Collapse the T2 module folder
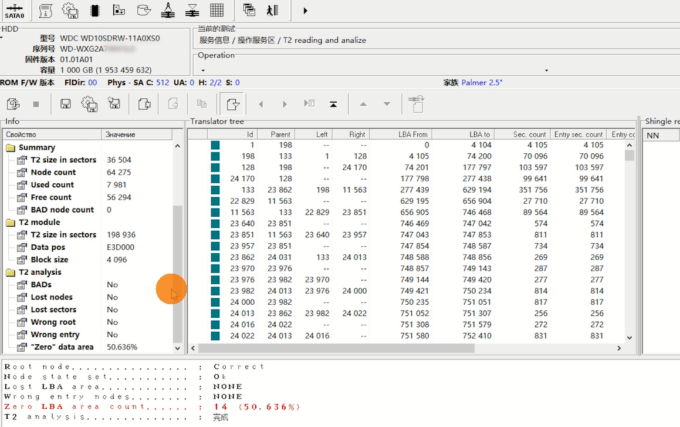This screenshot has width=680, height=427. click(x=11, y=222)
